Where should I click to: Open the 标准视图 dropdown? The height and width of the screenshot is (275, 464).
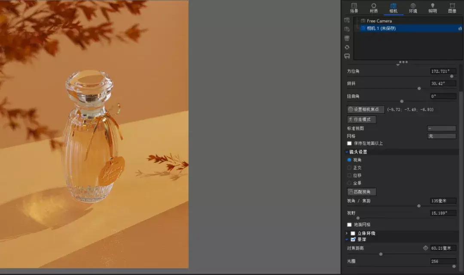[x=442, y=129]
